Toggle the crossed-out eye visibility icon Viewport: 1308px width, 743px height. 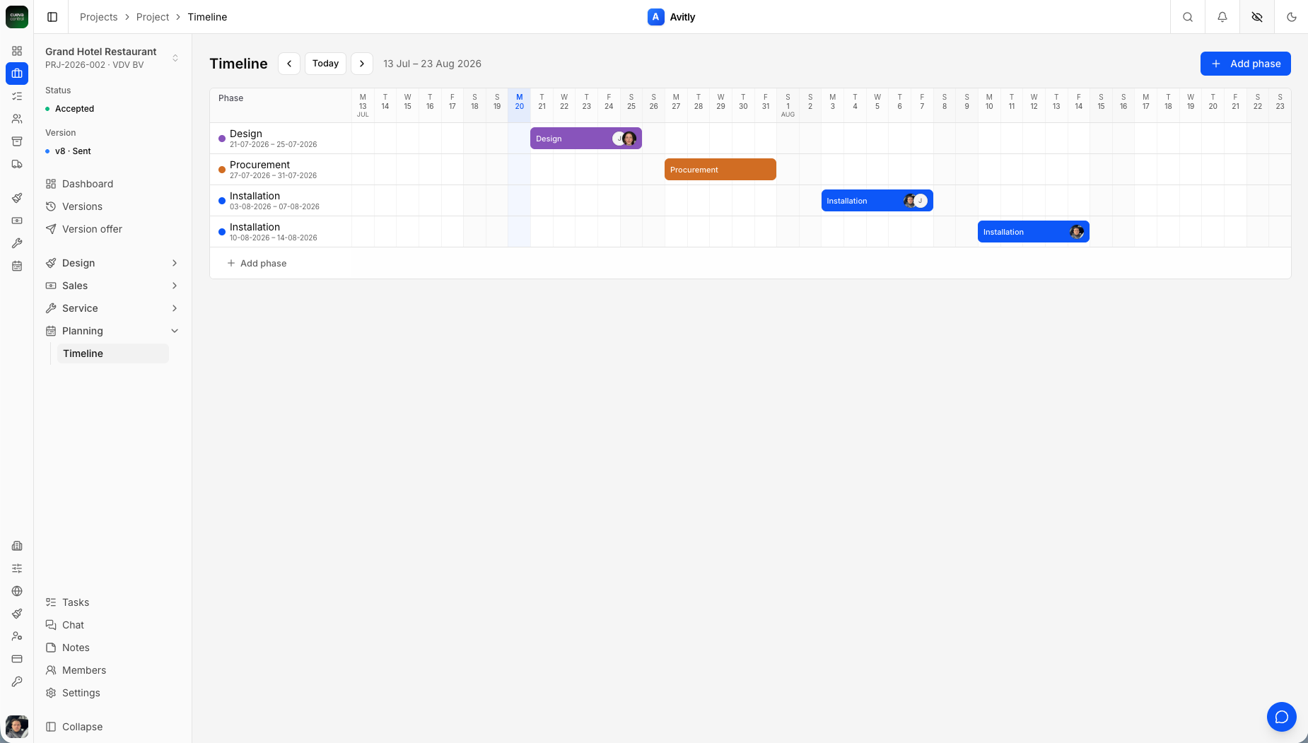coord(1257,17)
